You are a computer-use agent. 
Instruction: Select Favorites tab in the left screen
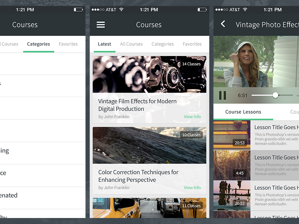68,44
